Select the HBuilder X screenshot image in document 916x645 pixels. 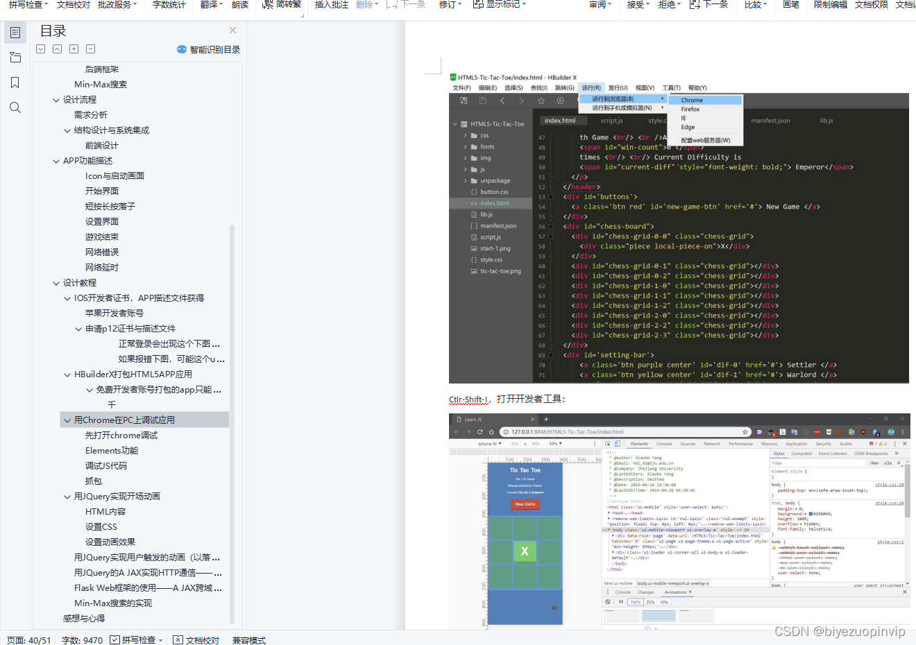click(x=679, y=227)
